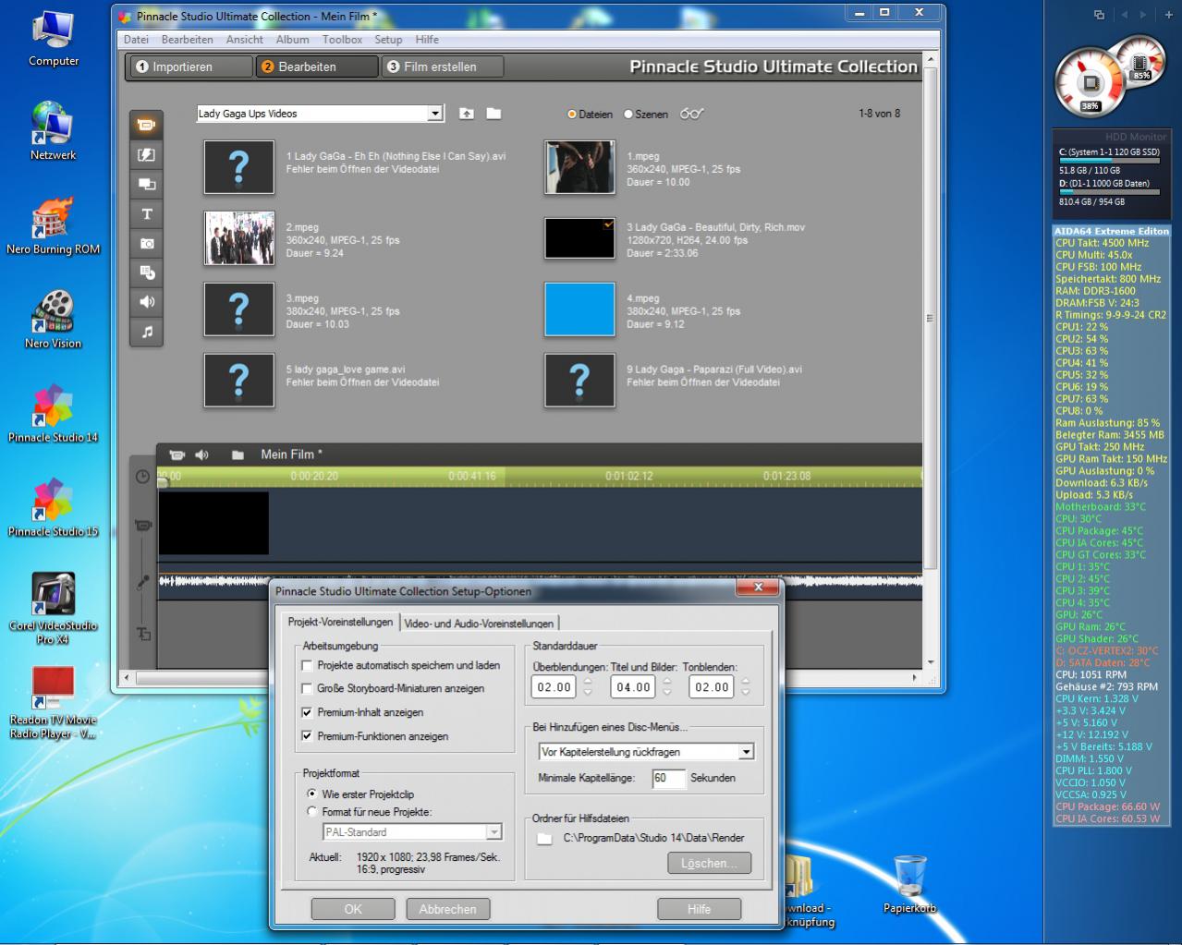
Task: Open the Papierkorb recycle bin
Action: coord(910,884)
